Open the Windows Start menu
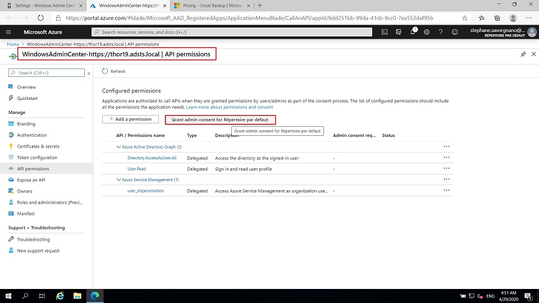 point(8,296)
